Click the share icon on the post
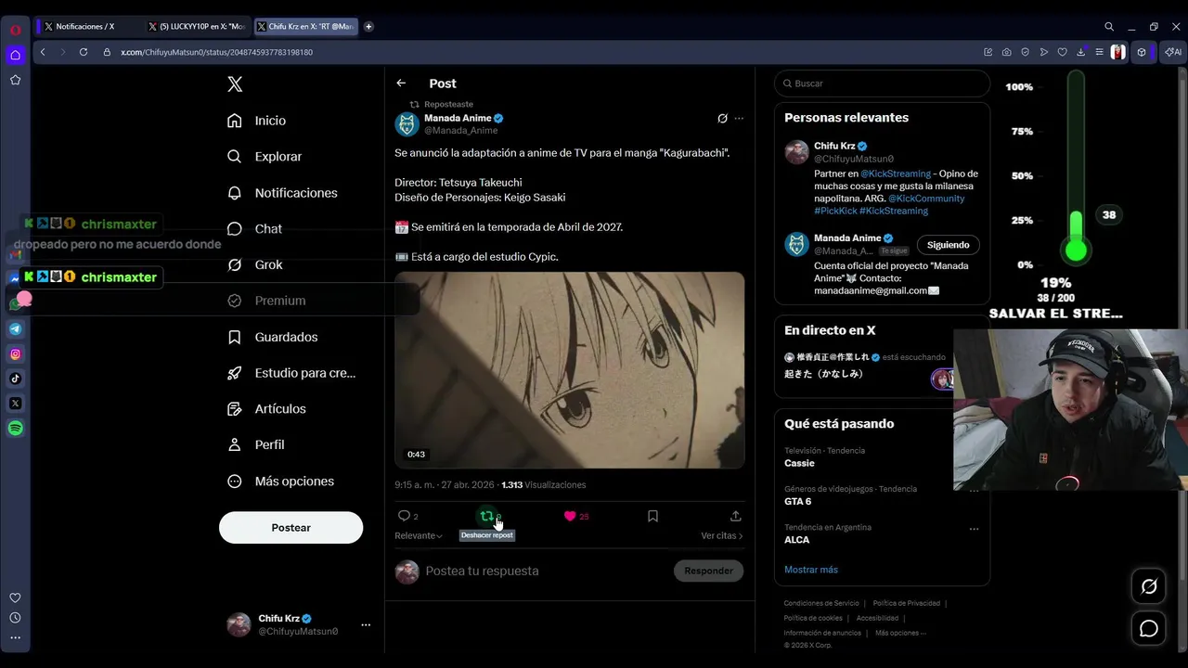The height and width of the screenshot is (668, 1188). point(735,516)
